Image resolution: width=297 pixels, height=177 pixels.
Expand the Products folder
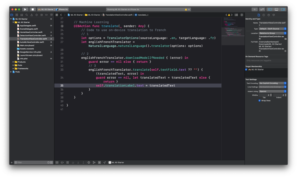13,62
